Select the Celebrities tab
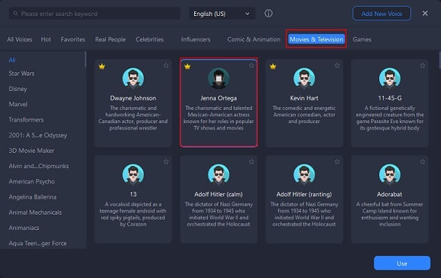The width and height of the screenshot is (441, 278). [x=150, y=40]
